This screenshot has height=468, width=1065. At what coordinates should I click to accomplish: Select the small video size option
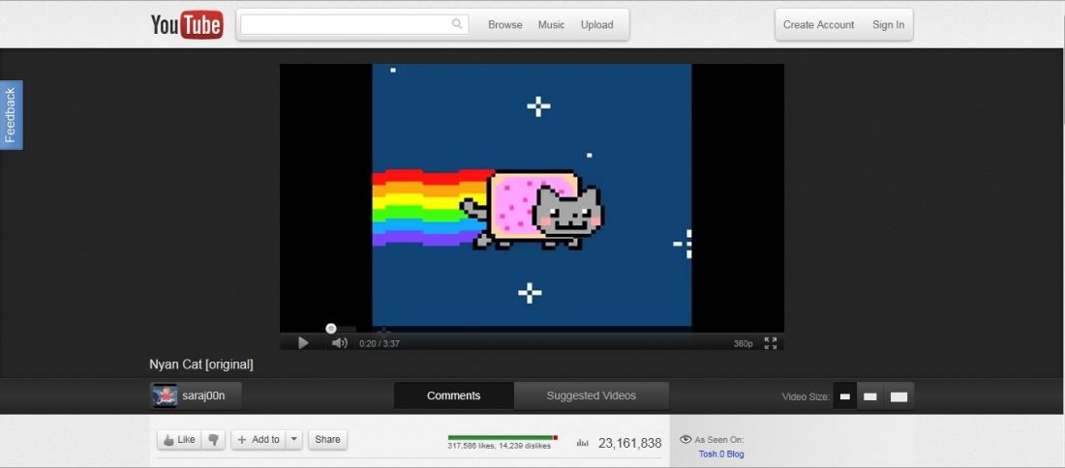tap(844, 396)
